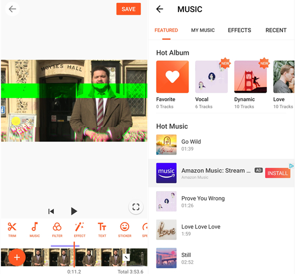Jump to the start of the video
Screen dimensions: 295x274
pos(51,212)
